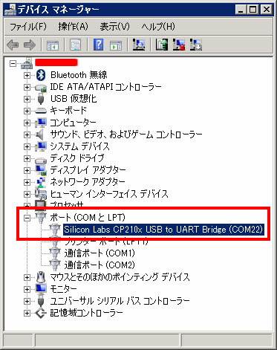This screenshot has height=350, width=277.
Task: Expand the ネットワーク アダプター node
Action: 27,182
